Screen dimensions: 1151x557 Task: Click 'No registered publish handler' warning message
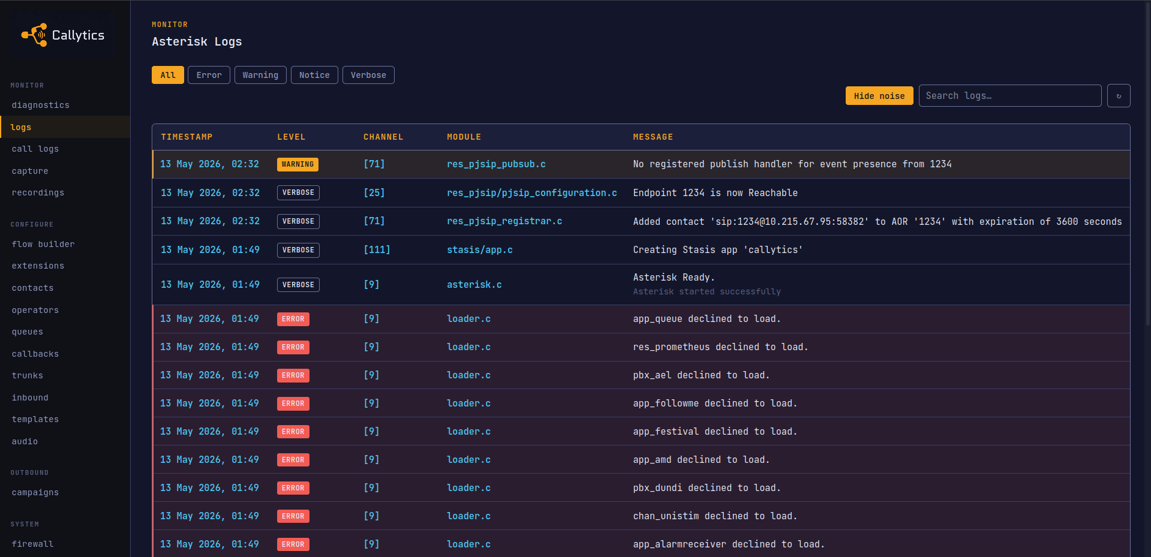(792, 164)
